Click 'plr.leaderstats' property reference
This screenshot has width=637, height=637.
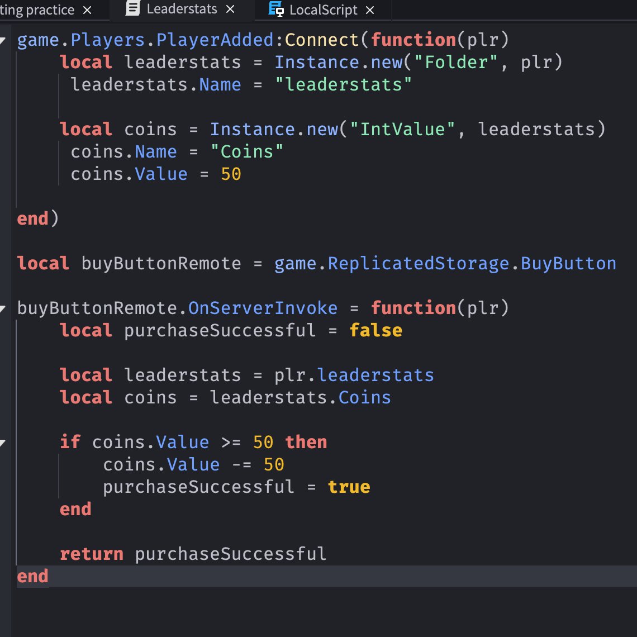click(354, 375)
